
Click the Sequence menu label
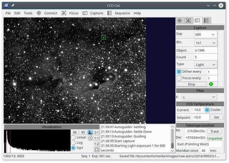pyautogui.click(x=122, y=13)
